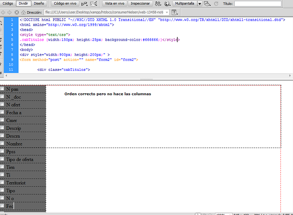
Task: Check the 'Nombre' checkbox
Action: (2, 143)
